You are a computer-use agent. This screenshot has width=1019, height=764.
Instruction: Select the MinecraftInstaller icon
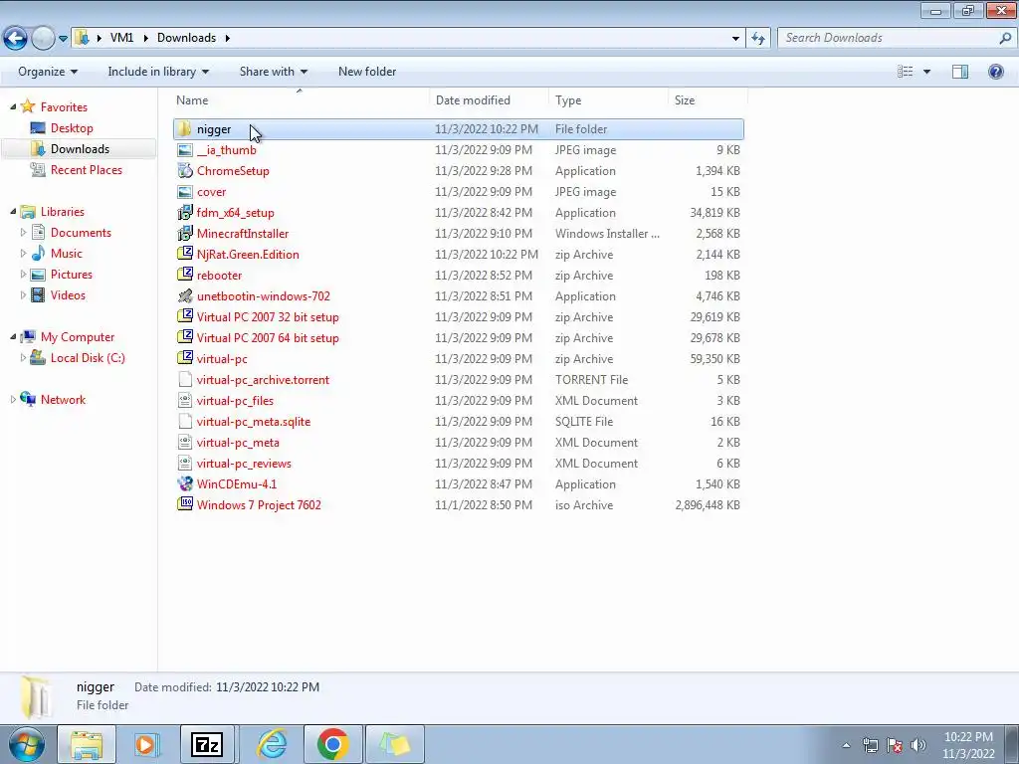185,233
